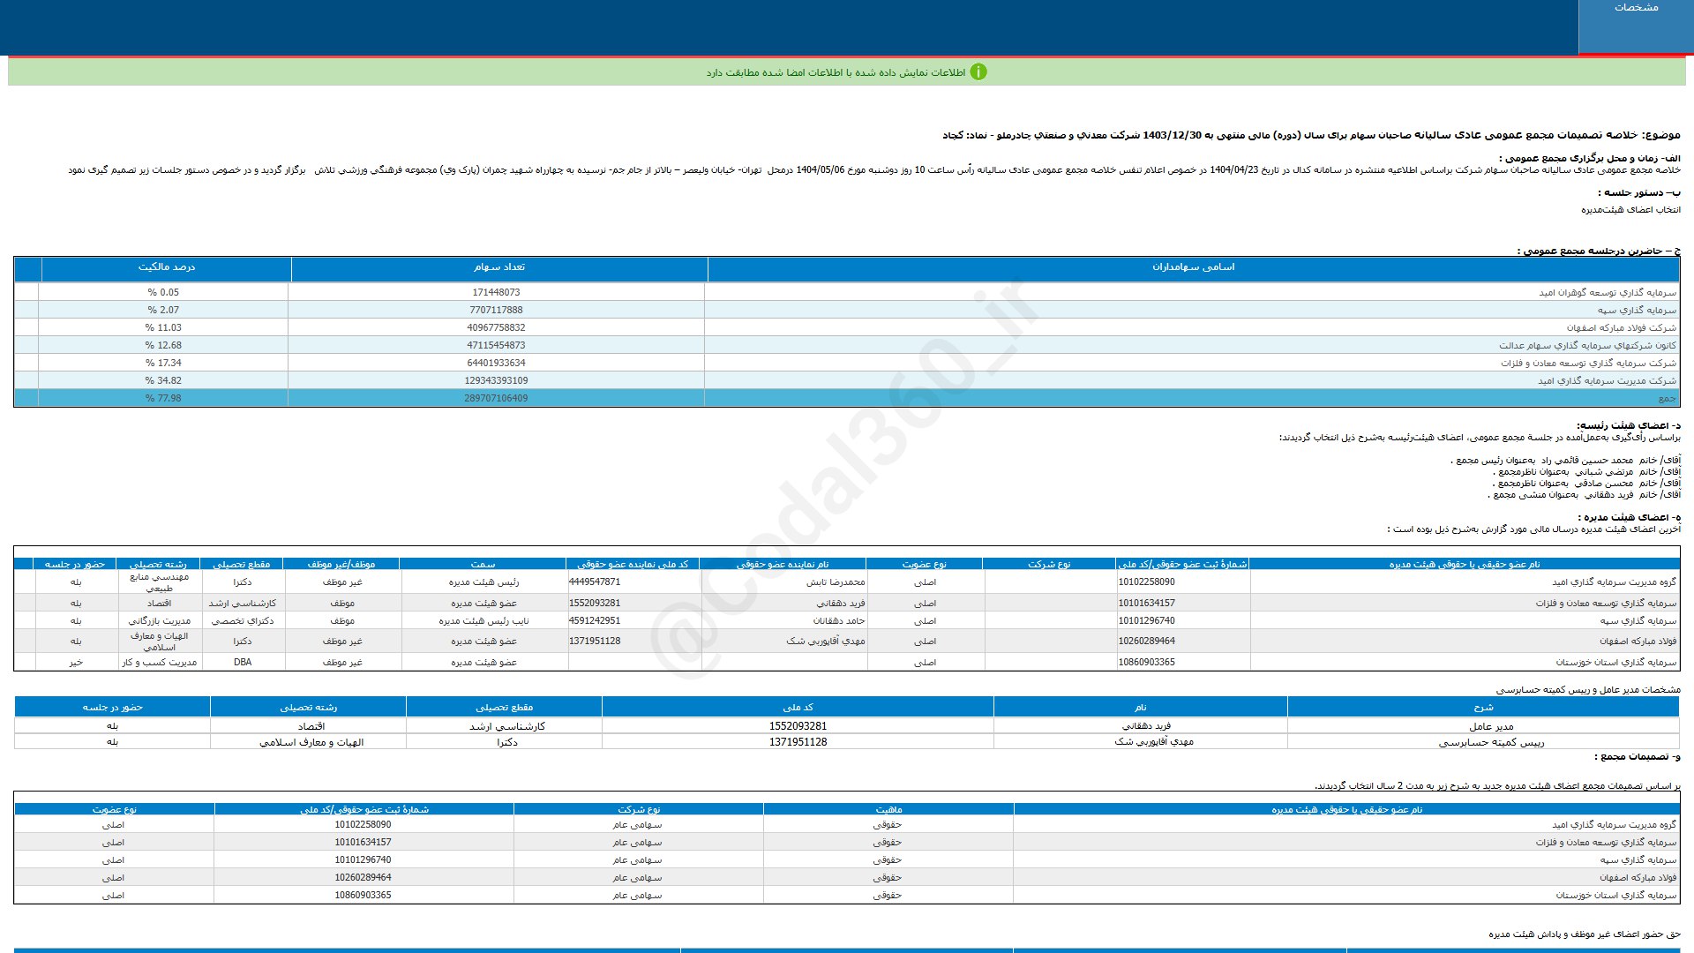Click the تعداد سهام column header
The image size is (1694, 953).
[x=498, y=267]
